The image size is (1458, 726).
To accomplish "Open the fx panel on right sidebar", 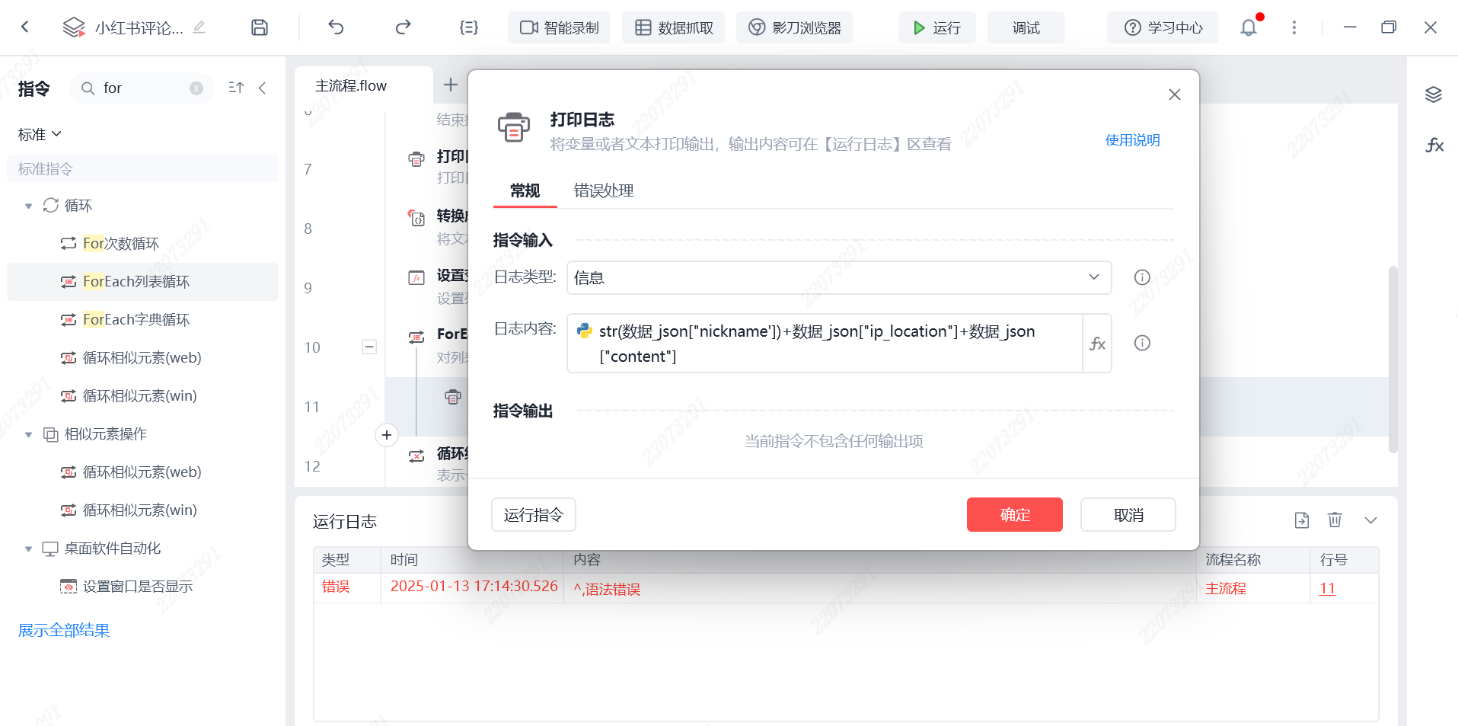I will (1434, 145).
